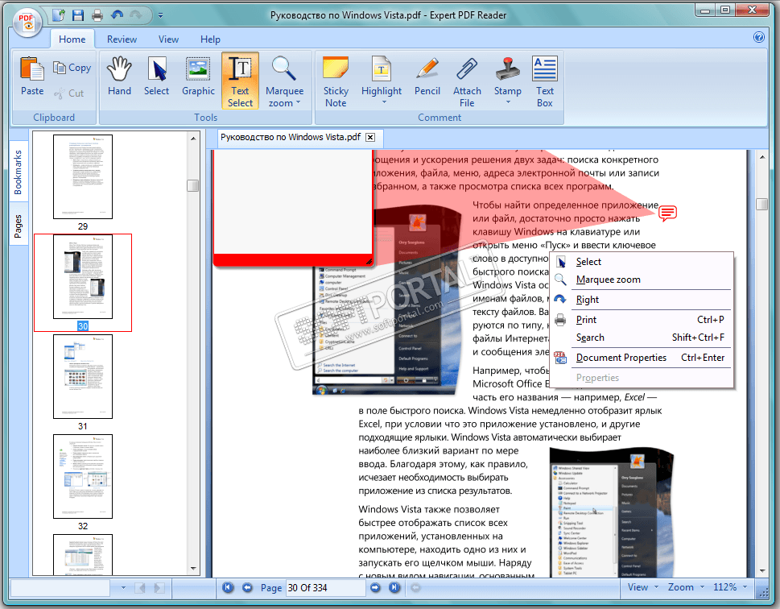
Task: Select the page 32 thumbnail
Action: (x=83, y=477)
